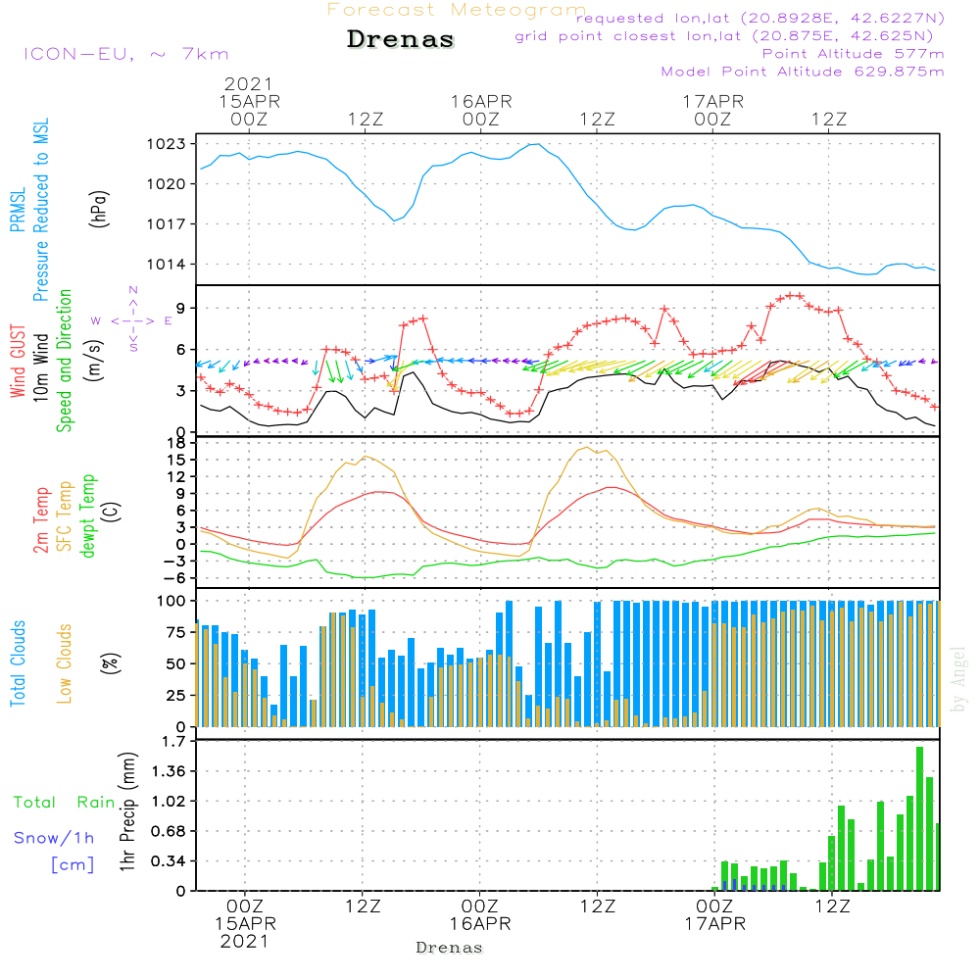Click the '[cm]' snow unit label

[73, 865]
